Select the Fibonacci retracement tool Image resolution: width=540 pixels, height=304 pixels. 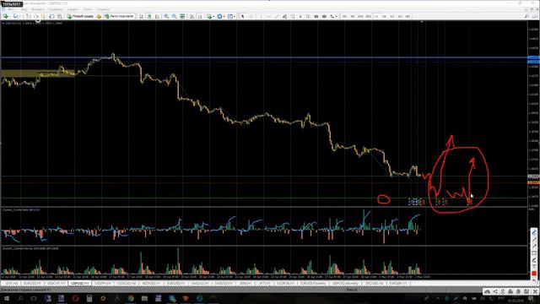pyautogui.click(x=293, y=16)
